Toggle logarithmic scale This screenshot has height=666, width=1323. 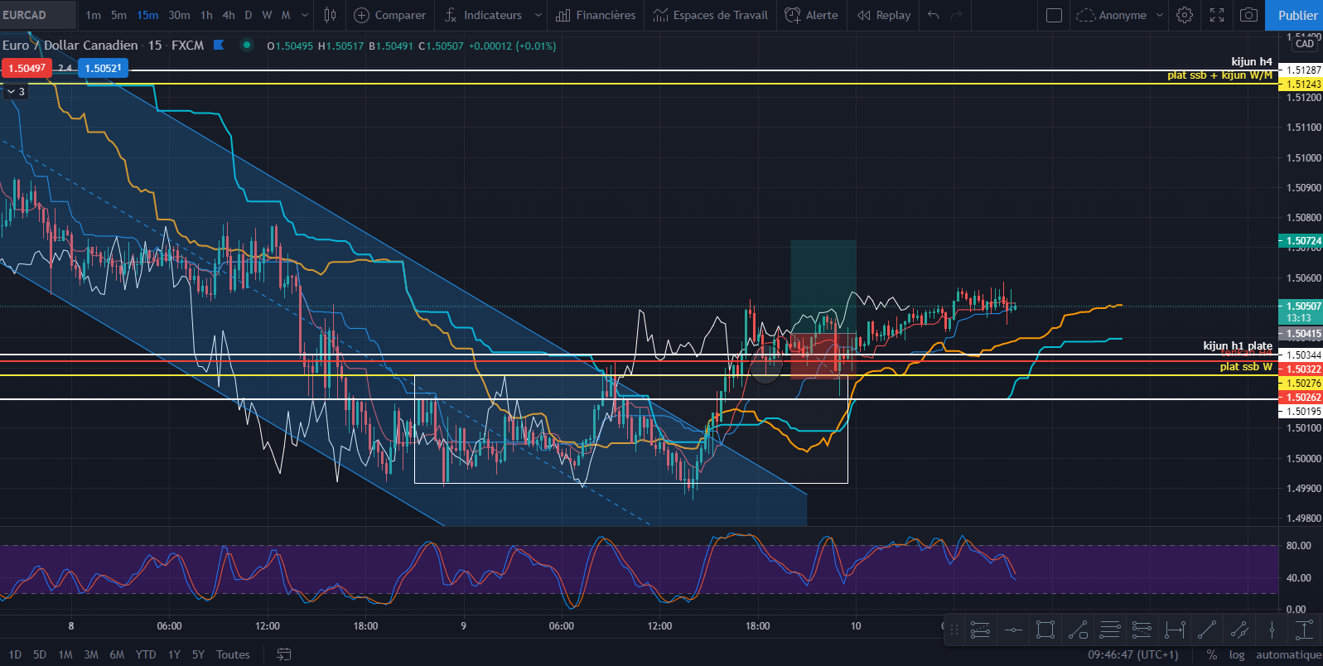1237,654
